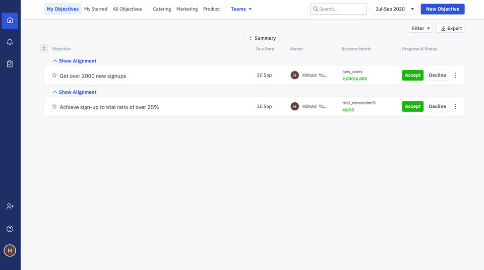The height and width of the screenshot is (270, 484).
Task: Open the help question mark icon
Action: click(x=10, y=229)
